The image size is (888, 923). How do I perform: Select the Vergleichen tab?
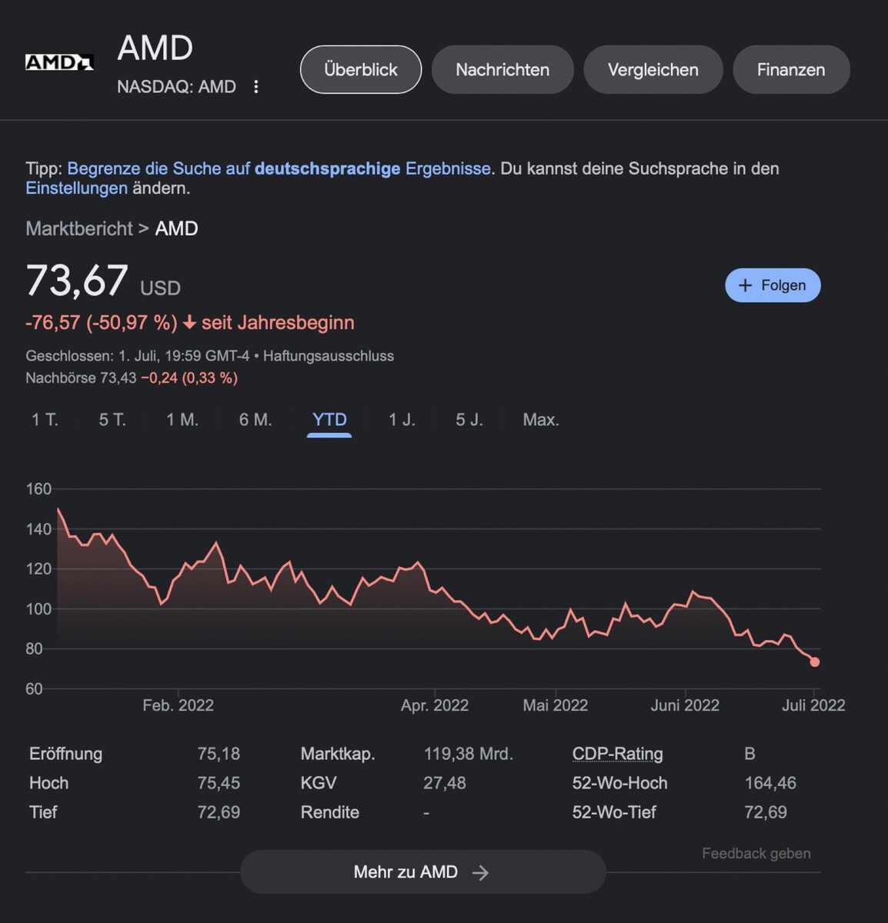point(653,70)
